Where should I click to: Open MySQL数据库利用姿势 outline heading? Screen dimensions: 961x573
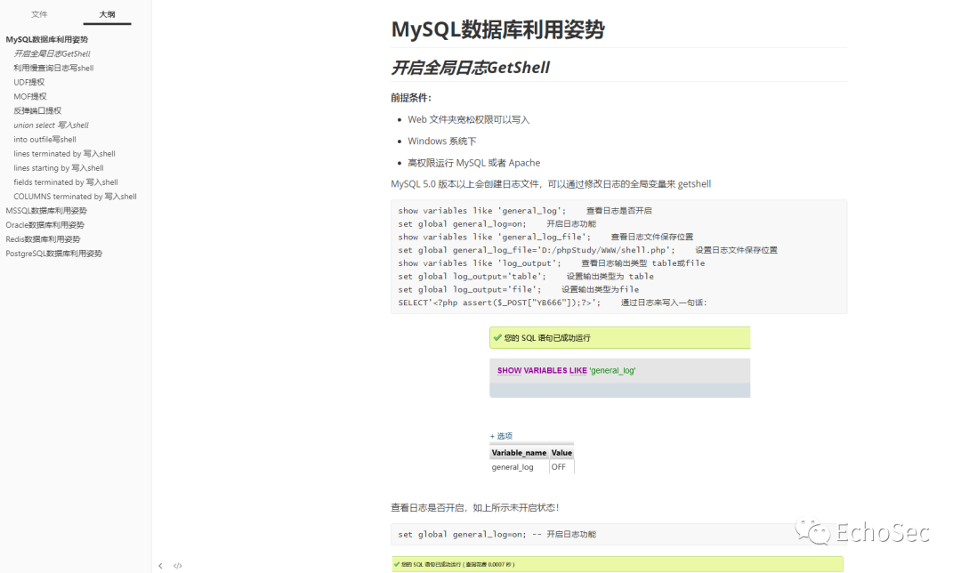pyautogui.click(x=46, y=39)
